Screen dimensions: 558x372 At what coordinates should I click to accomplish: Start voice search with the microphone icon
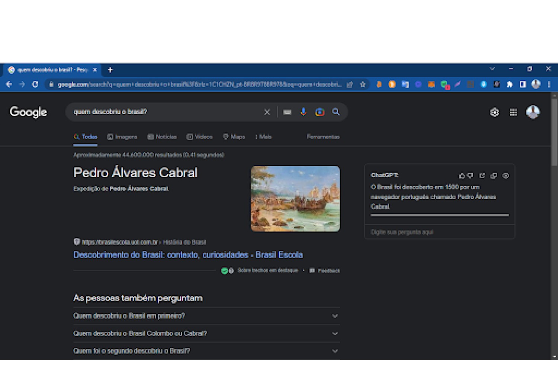[304, 112]
